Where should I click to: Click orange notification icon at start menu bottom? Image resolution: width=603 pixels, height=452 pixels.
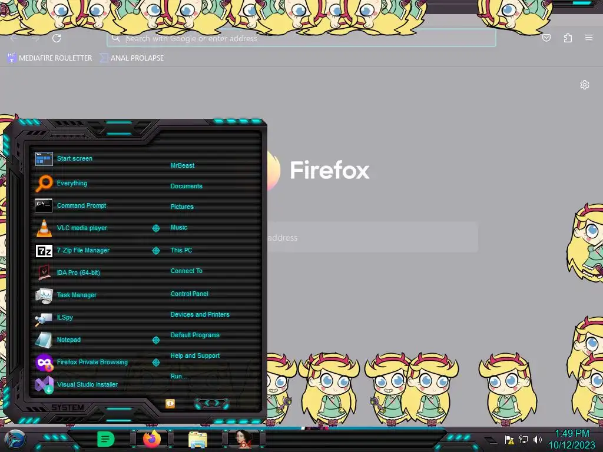170,404
